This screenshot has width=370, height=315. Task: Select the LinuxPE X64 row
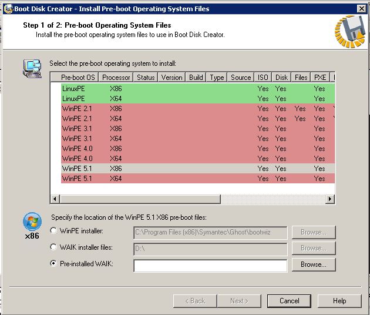click(198, 99)
